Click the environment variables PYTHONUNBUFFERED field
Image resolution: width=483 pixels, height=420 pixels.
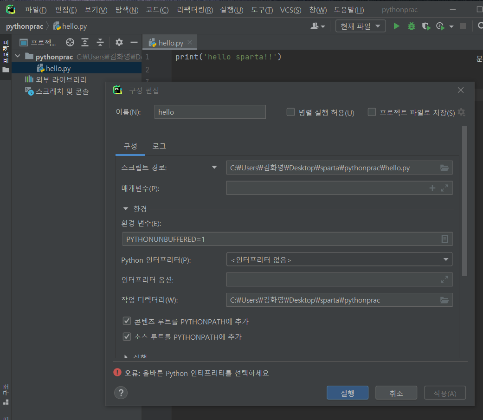tap(287, 239)
